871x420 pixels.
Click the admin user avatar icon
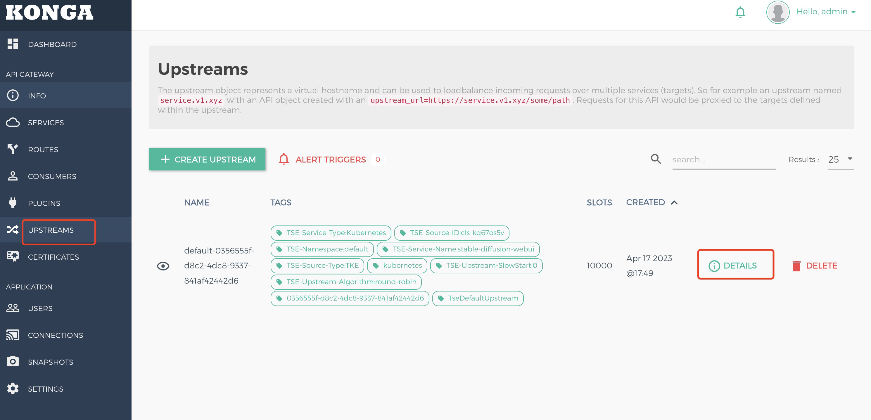point(777,12)
